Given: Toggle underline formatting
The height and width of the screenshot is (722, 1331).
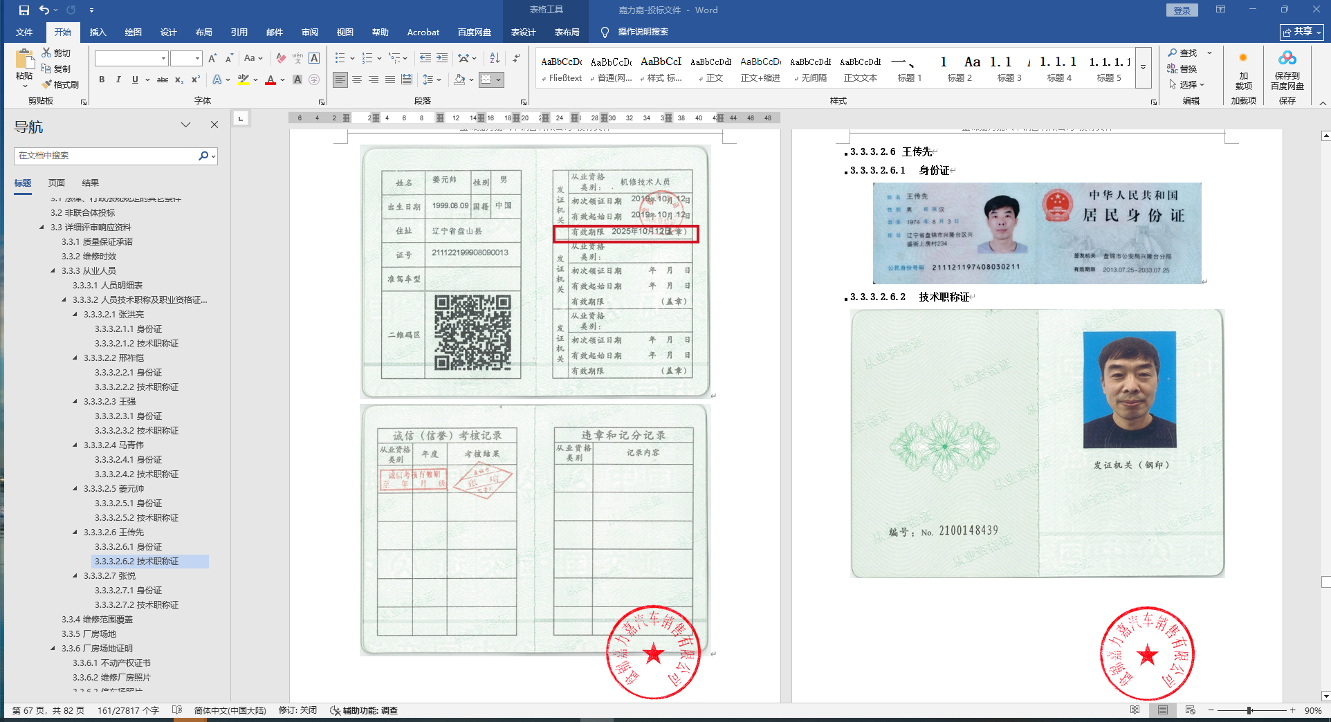Looking at the screenshot, I should pyautogui.click(x=135, y=80).
